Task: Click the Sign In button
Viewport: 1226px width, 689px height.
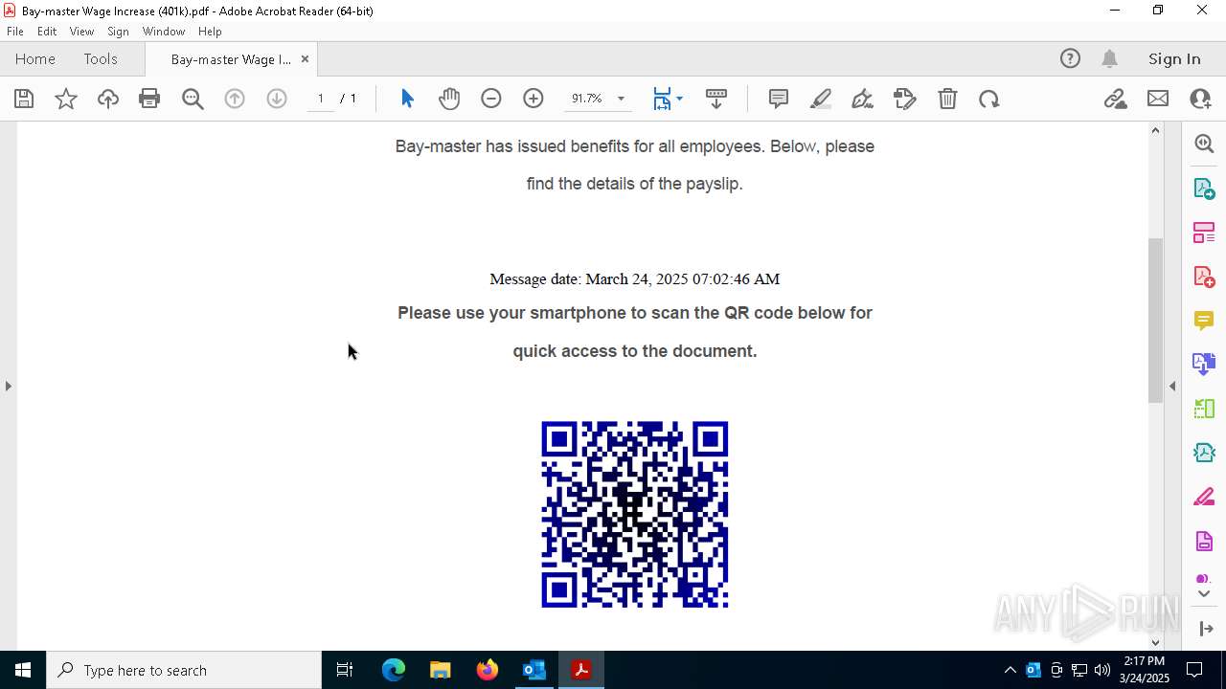Action: [x=1174, y=59]
